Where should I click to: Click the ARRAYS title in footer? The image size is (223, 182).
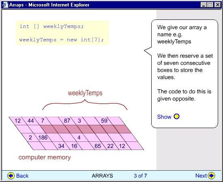click(x=103, y=176)
